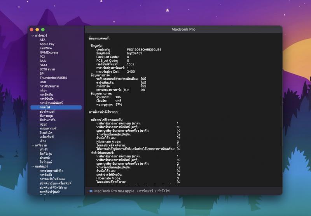
Task: Open ซอฟต์แวร์ที่ปิดใช้งาน entry
Action: click(x=53, y=188)
